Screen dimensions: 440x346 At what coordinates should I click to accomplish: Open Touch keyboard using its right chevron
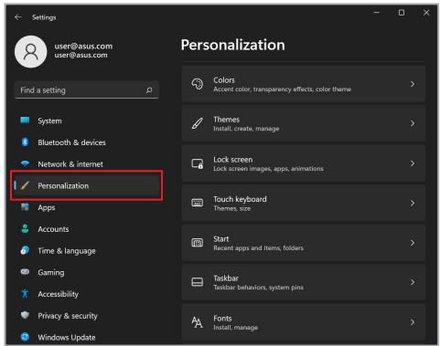413,203
